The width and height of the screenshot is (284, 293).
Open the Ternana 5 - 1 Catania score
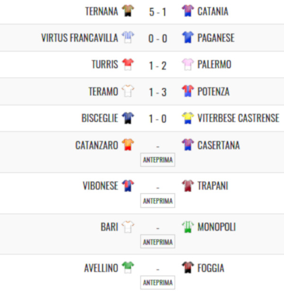[158, 11]
